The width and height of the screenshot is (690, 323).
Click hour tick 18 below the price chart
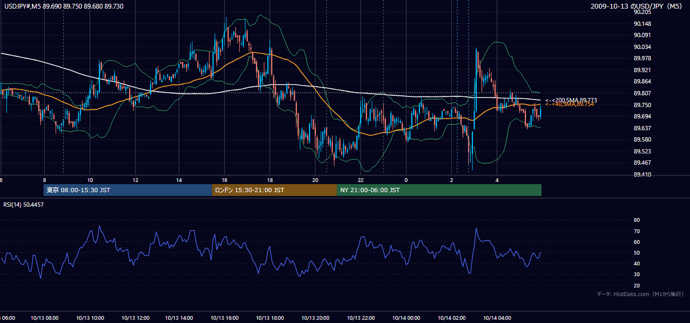[x=270, y=180]
